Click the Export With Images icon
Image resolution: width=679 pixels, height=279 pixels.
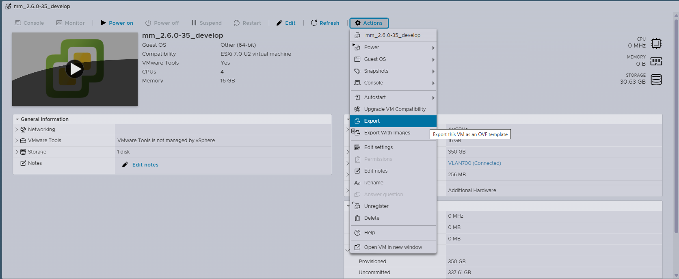356,132
